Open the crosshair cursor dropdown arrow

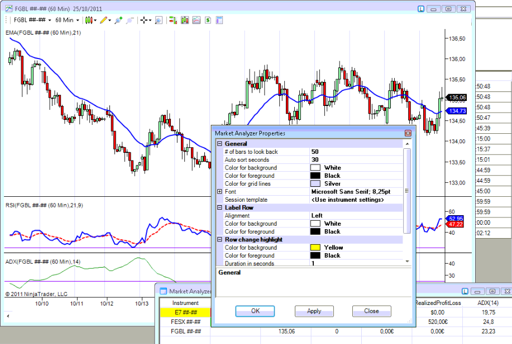[x=150, y=21]
